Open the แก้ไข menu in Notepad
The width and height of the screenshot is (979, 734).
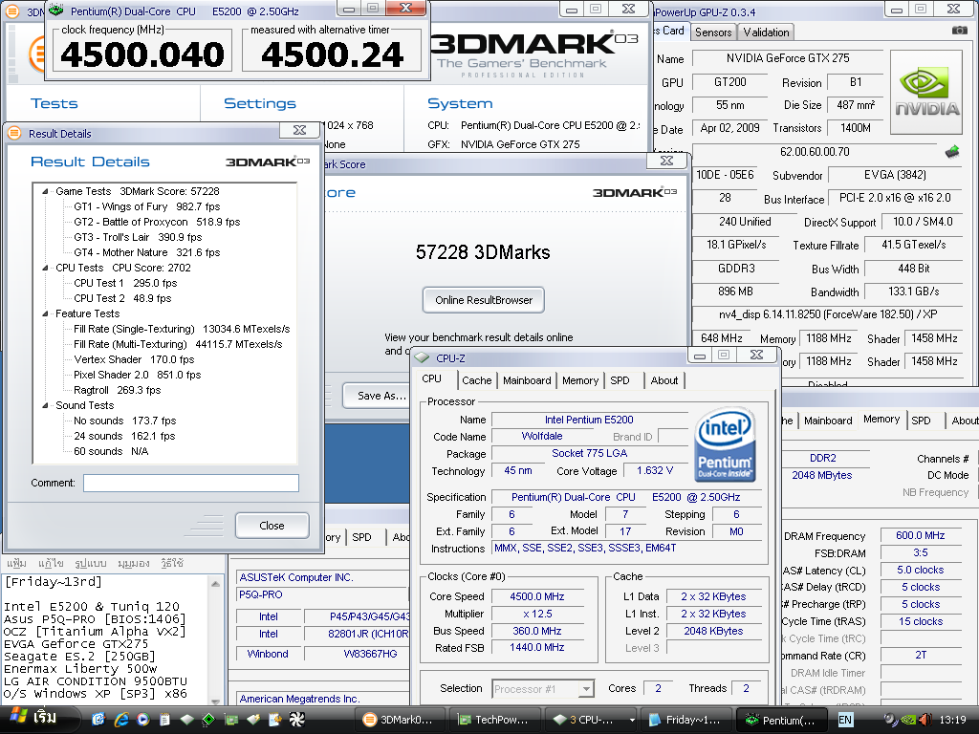point(51,563)
